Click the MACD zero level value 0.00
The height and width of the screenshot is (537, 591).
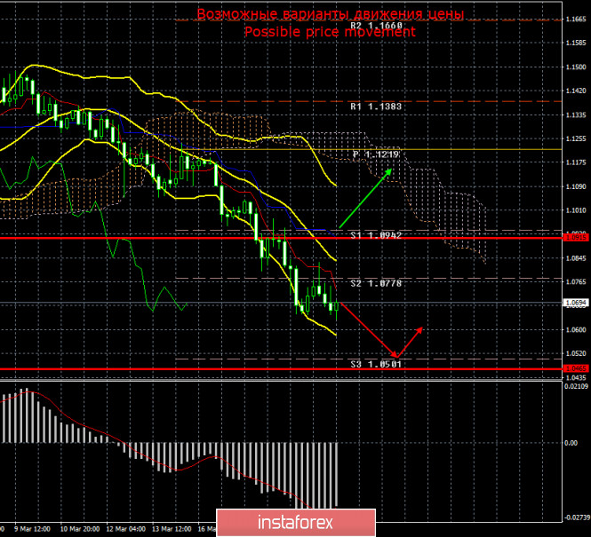tap(571, 442)
